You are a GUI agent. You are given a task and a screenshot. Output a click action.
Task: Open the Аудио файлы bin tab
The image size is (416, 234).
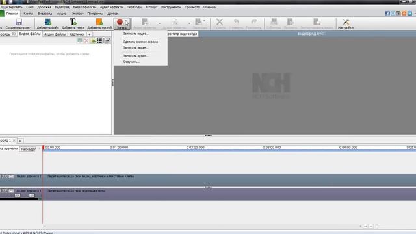point(55,34)
